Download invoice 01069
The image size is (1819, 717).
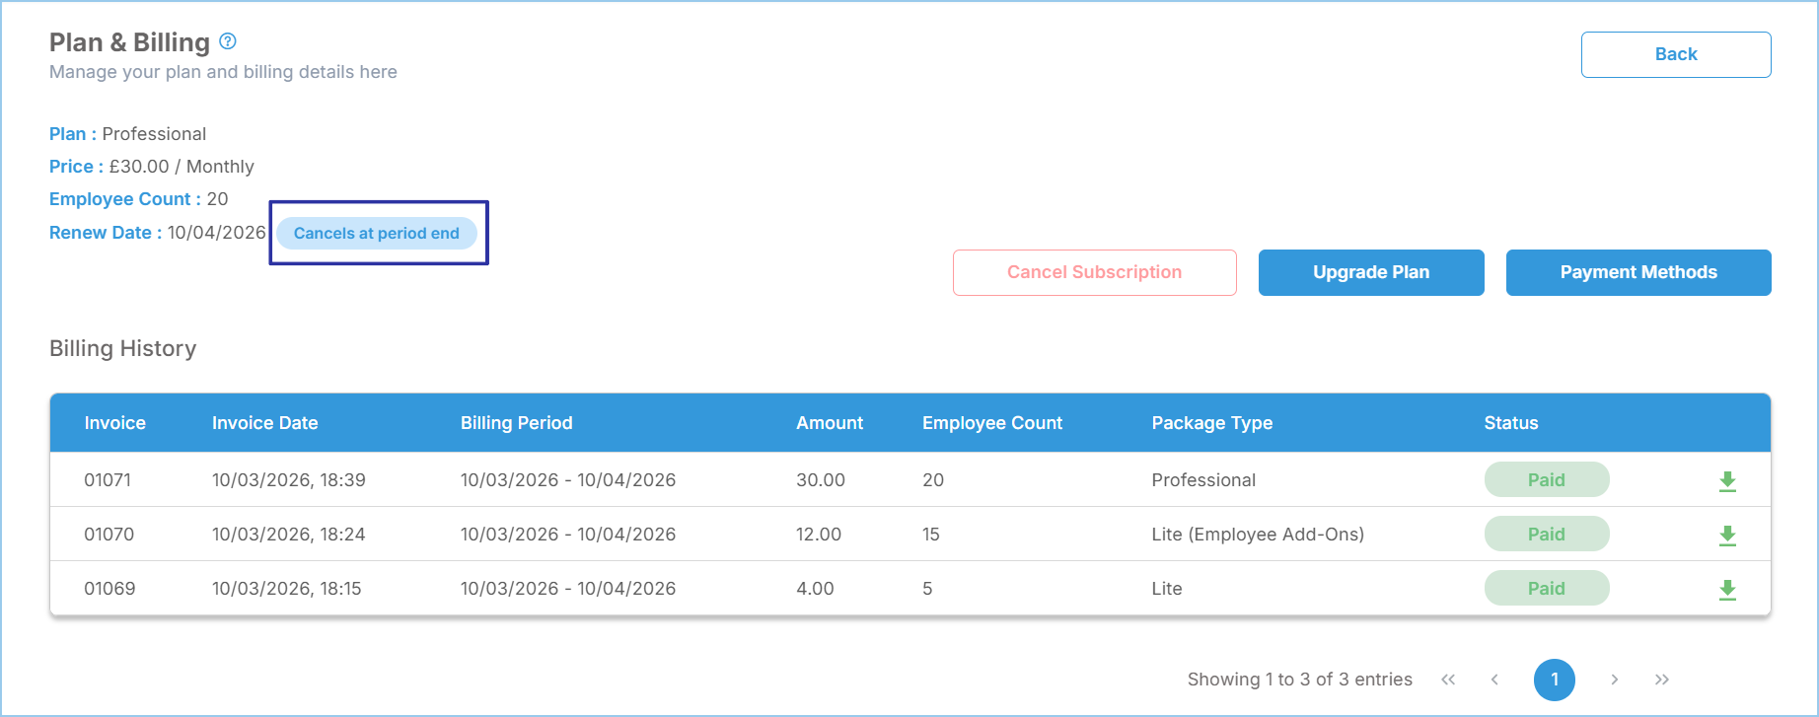[1727, 590]
